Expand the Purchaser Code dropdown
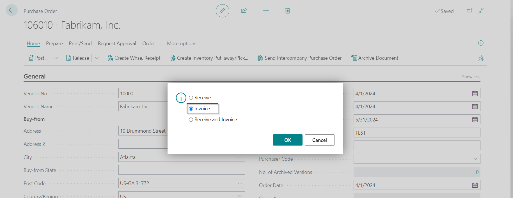 475,159
